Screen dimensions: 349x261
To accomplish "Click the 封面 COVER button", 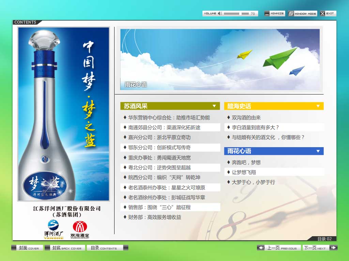I will [27, 247].
